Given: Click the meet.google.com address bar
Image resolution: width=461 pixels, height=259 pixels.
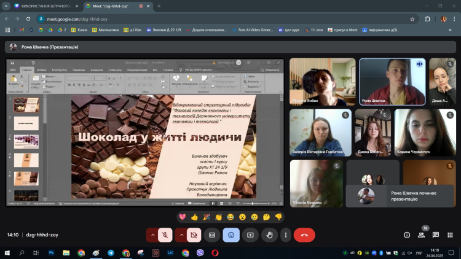Looking at the screenshot, I should coord(184,18).
